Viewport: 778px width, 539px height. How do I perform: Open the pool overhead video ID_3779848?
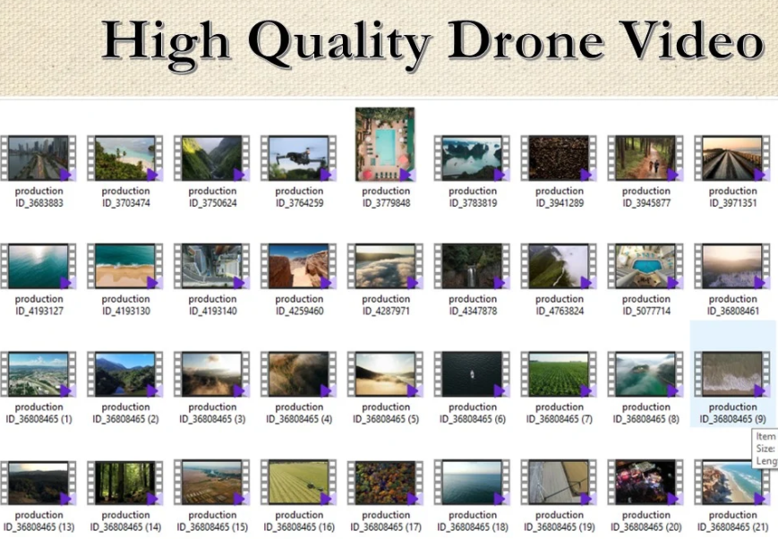(385, 148)
